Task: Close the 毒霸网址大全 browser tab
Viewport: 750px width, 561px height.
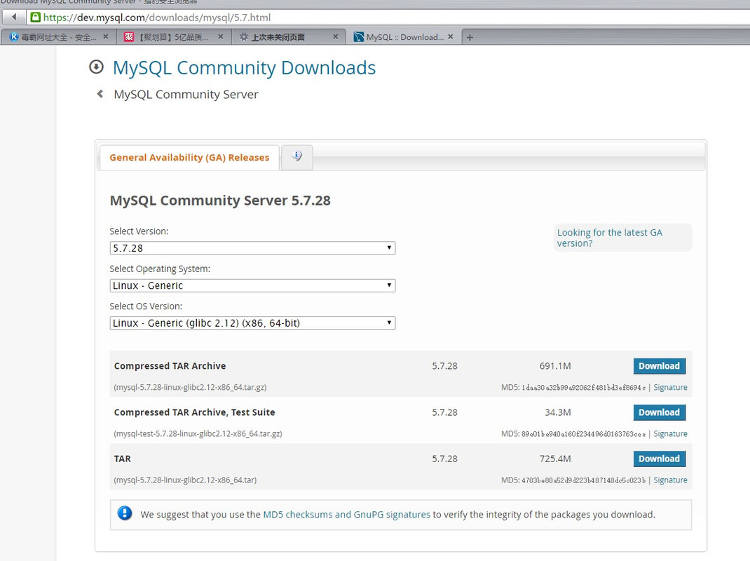Action: tap(106, 36)
